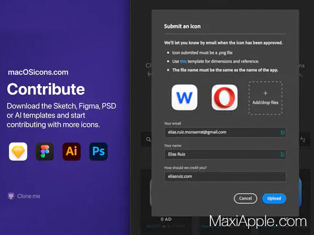Click the Add/drop files area
The width and height of the screenshot is (314, 235).
pyautogui.click(x=265, y=98)
